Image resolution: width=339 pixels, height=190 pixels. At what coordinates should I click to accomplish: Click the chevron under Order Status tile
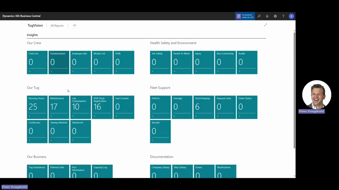point(239,116)
